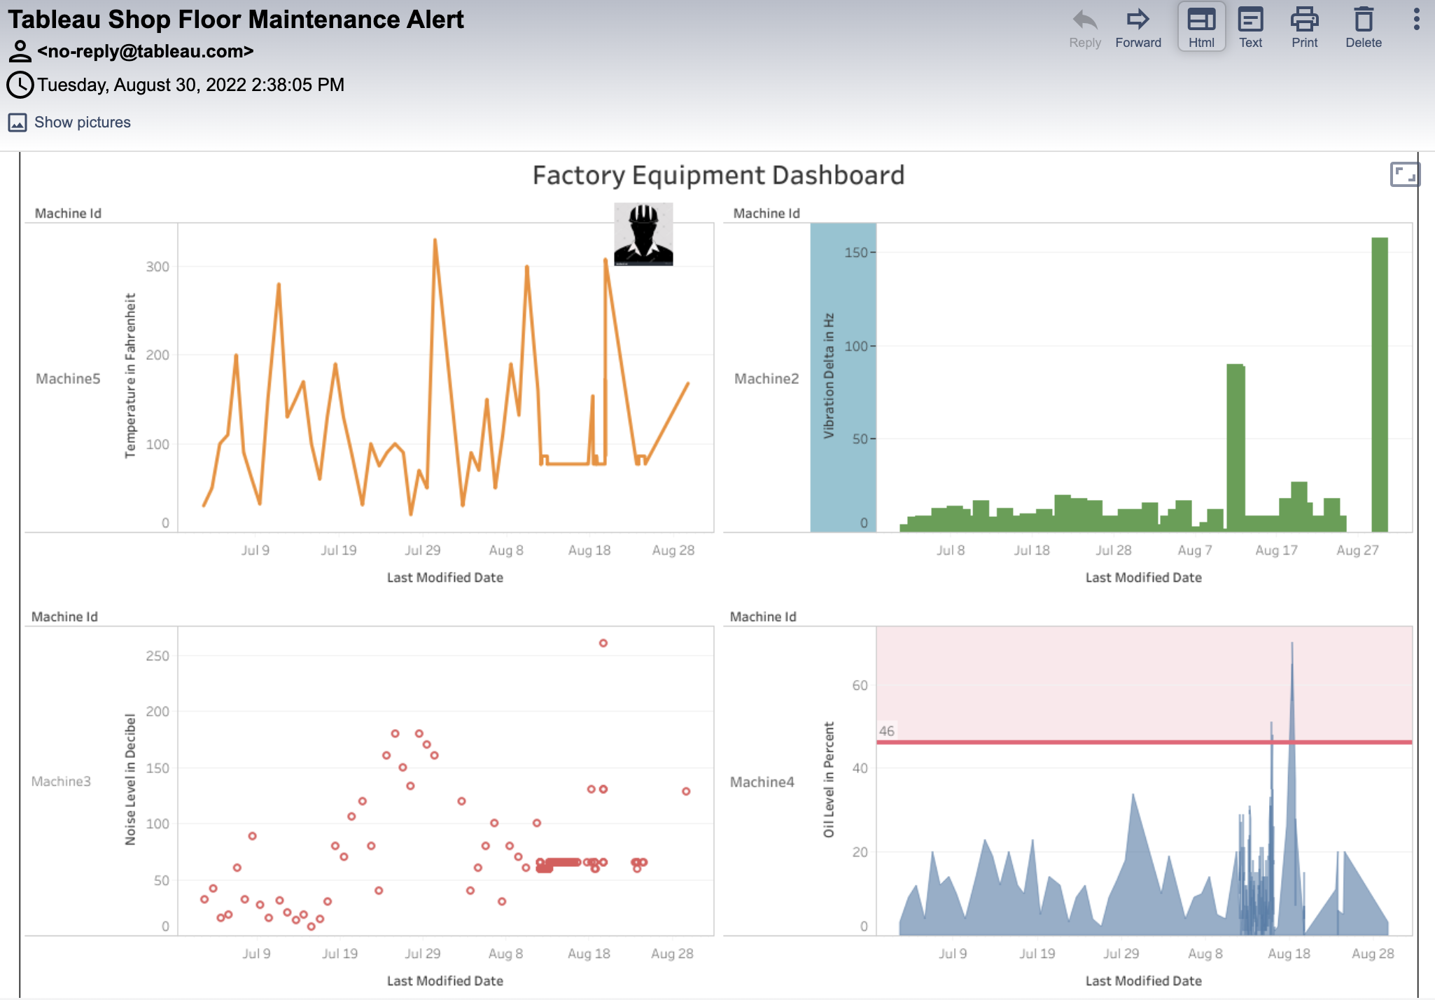Image resolution: width=1435 pixels, height=1000 pixels.
Task: Select the Machine5 label
Action: pos(68,379)
